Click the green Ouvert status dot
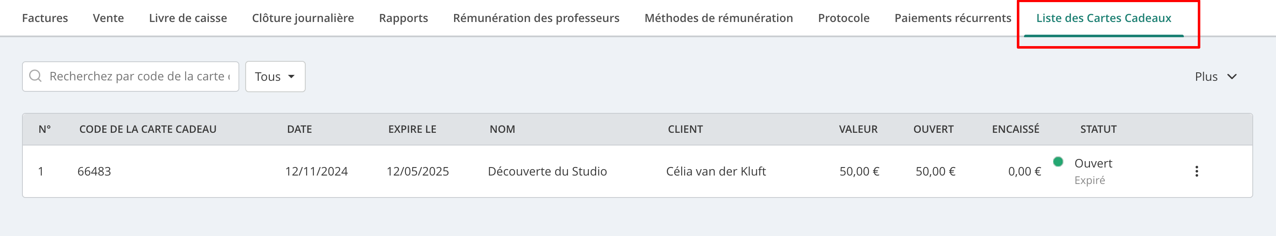Screen dimensions: 1276x236 [x=1057, y=162]
